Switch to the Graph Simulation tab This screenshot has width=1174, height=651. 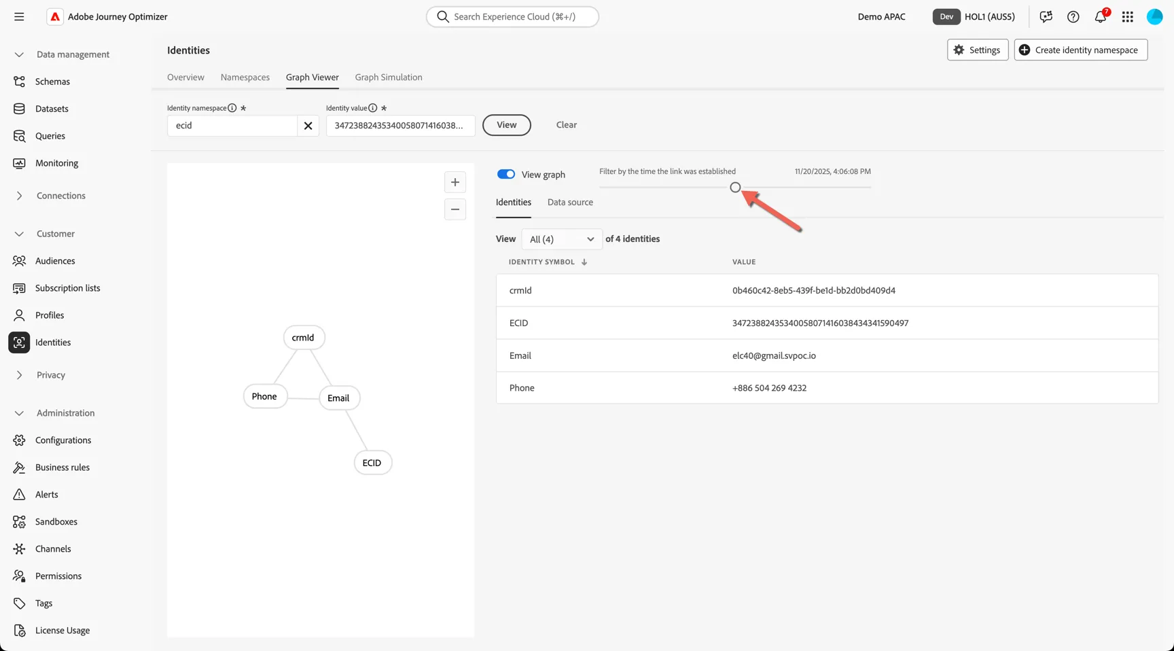coord(389,77)
